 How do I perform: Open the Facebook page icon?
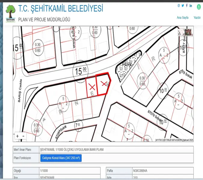click(186, 6)
